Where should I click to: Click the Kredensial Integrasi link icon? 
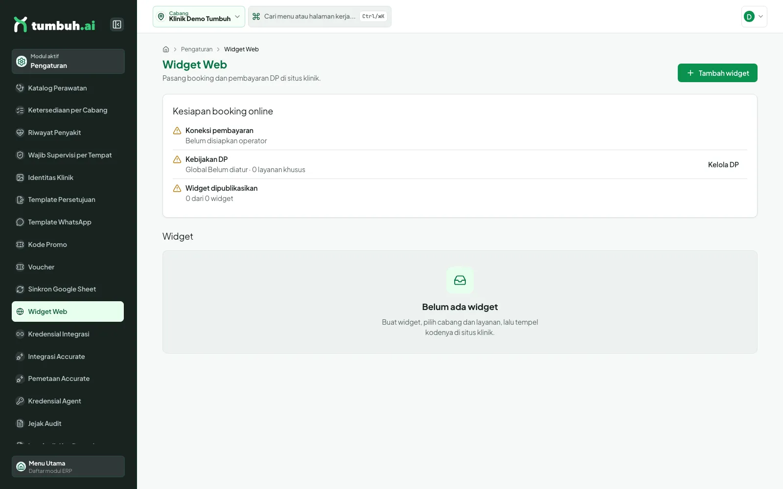click(x=20, y=334)
